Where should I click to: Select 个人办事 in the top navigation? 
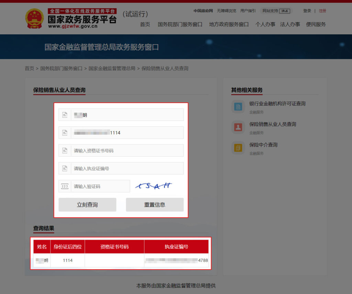coord(265,24)
